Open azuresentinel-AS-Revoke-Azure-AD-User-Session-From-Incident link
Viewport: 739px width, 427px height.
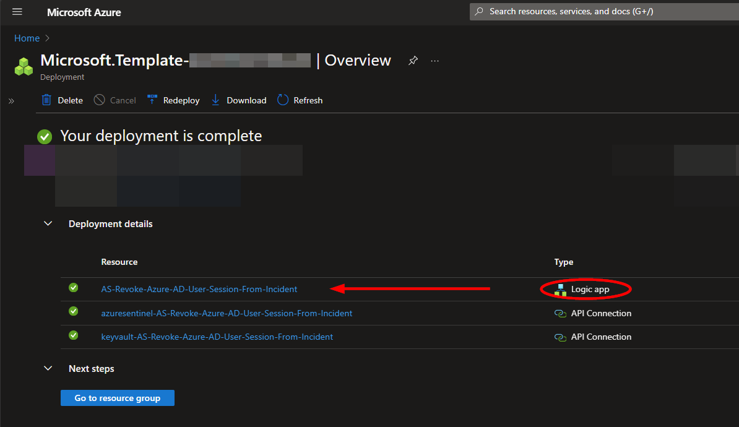(227, 313)
